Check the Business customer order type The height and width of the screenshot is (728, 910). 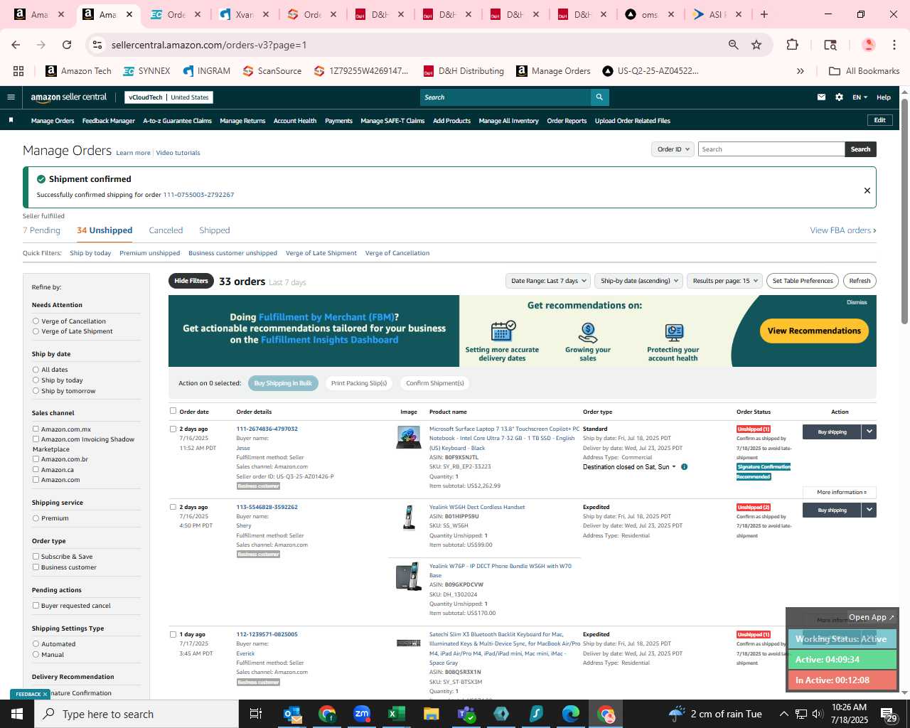[36, 567]
